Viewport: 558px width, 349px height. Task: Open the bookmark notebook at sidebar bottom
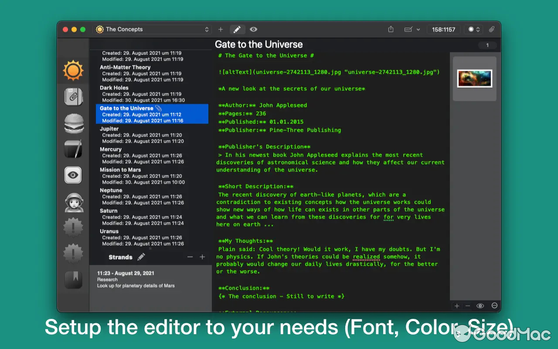(x=73, y=280)
